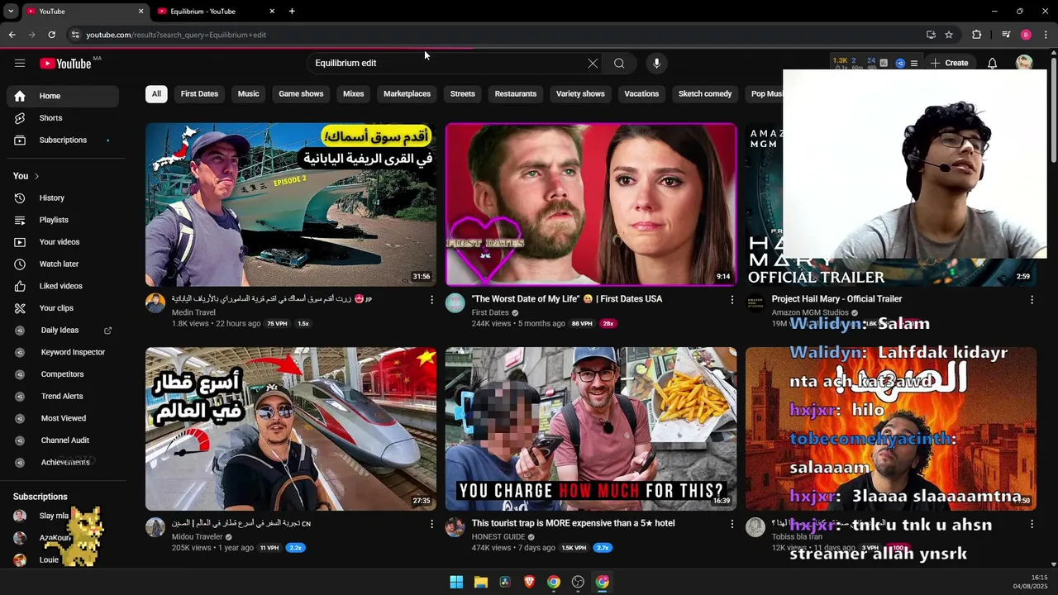Viewport: 1058px width, 595px height.
Task: Open vidIQ Channel Audit
Action: [63, 440]
